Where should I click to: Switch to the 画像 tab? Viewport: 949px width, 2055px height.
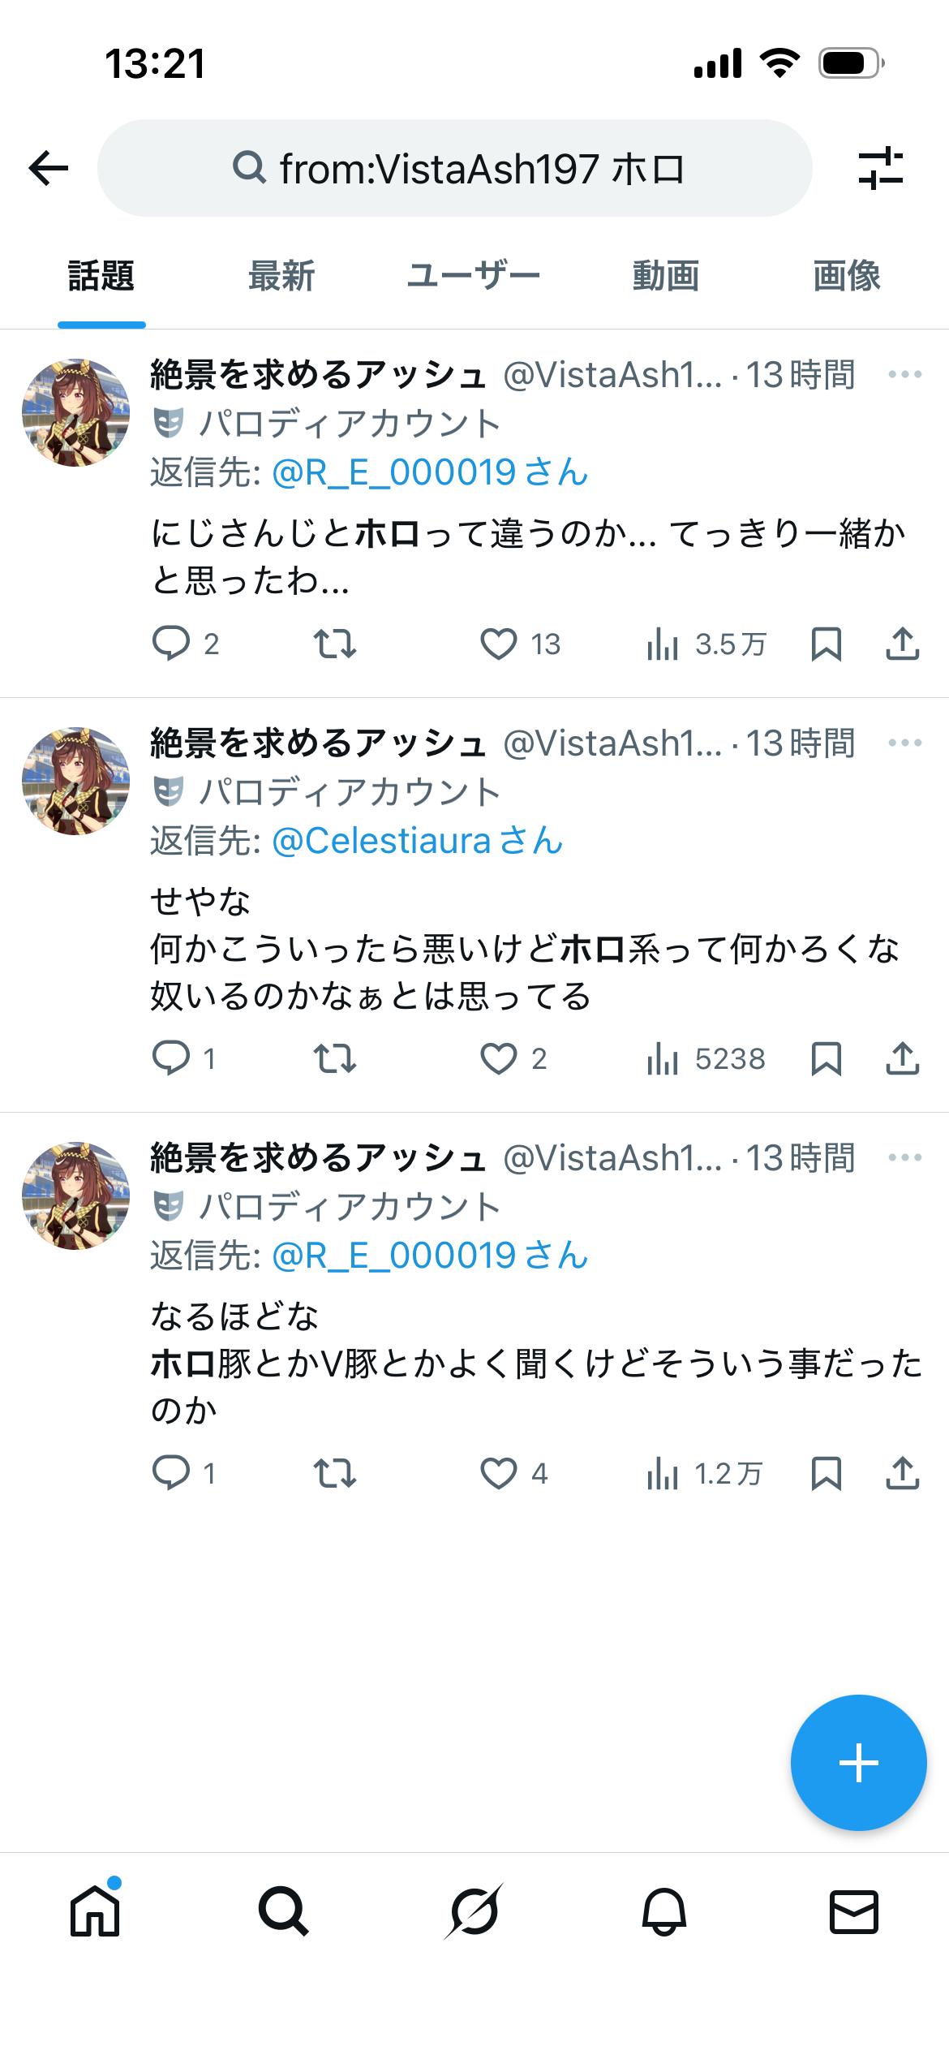847,276
